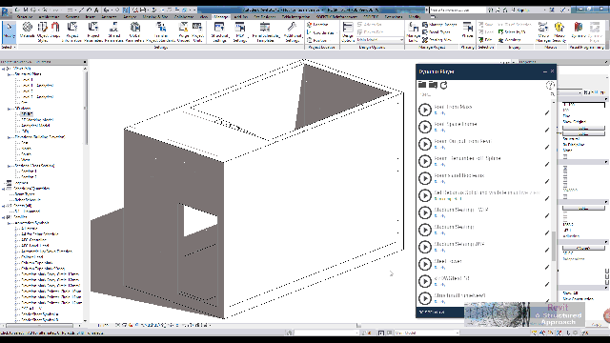Collapse Structural Plans in Project Browser
The image size is (610, 343).
(x=9, y=74)
